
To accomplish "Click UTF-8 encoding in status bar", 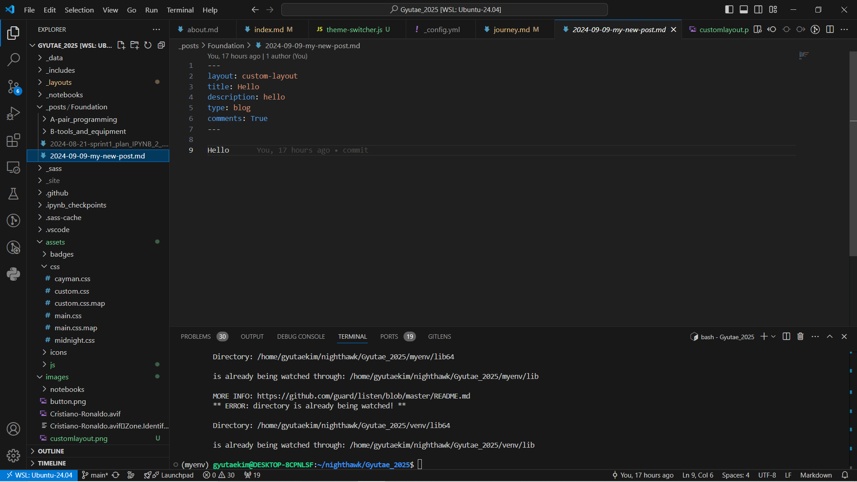I will [x=767, y=475].
